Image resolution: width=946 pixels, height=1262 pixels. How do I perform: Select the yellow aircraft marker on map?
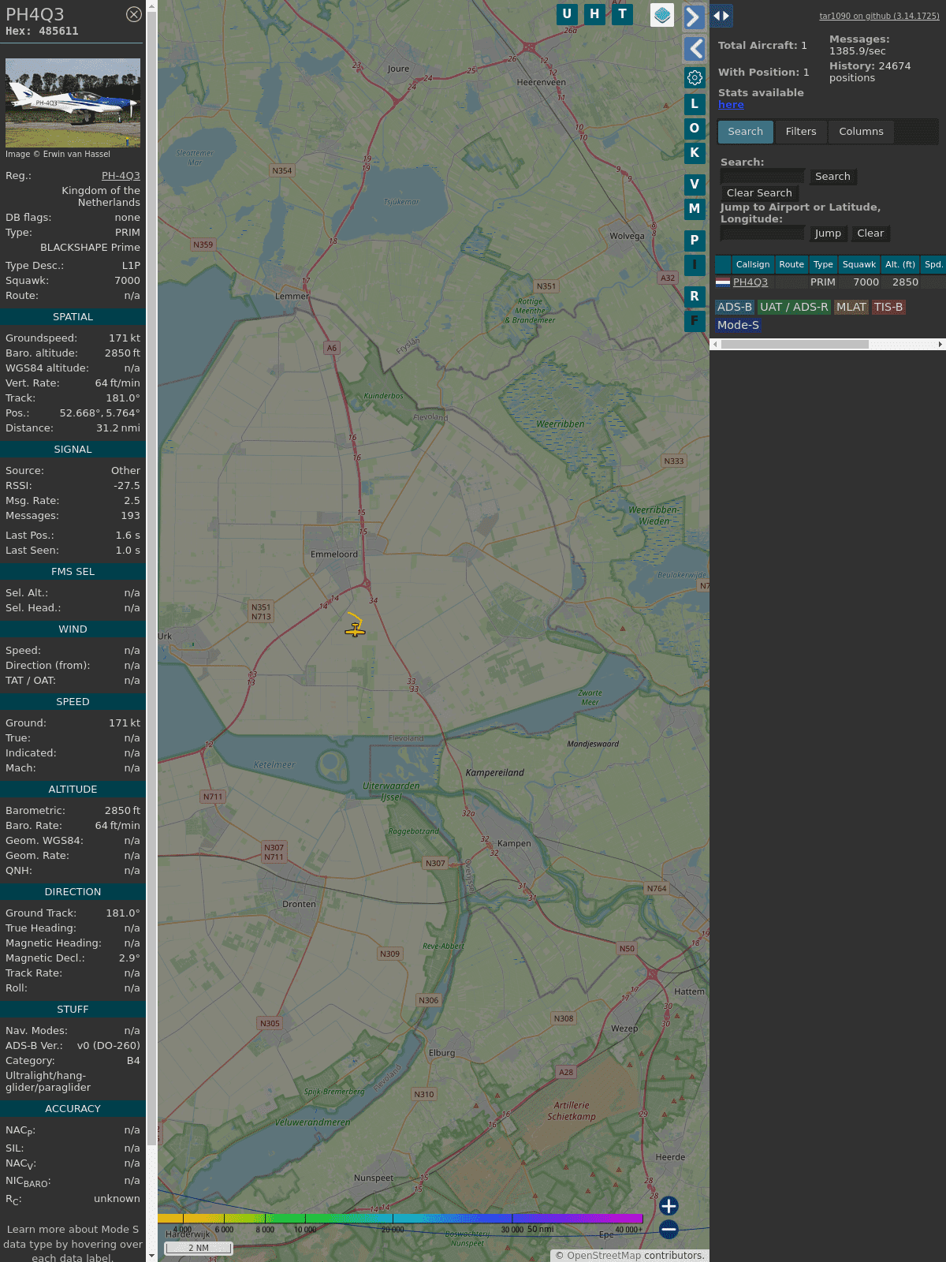(355, 629)
